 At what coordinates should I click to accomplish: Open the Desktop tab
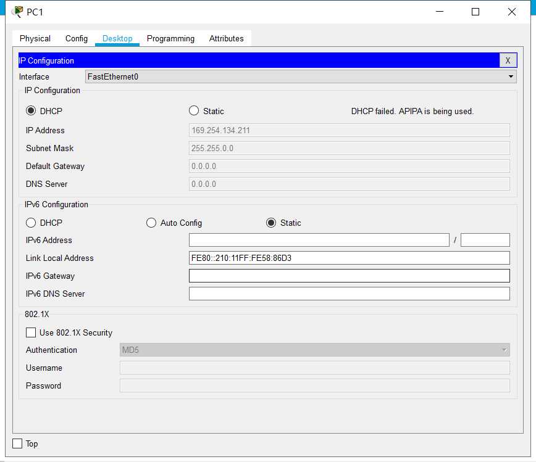click(x=117, y=38)
